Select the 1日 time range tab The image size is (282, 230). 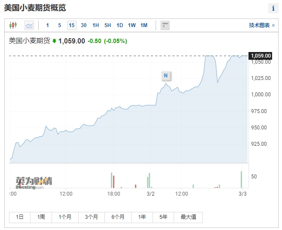tap(20, 217)
